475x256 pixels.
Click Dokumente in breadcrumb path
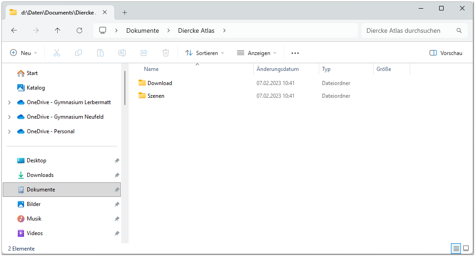[143, 30]
